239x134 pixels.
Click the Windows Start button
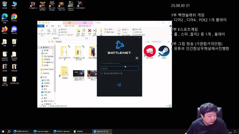(x=3, y=131)
